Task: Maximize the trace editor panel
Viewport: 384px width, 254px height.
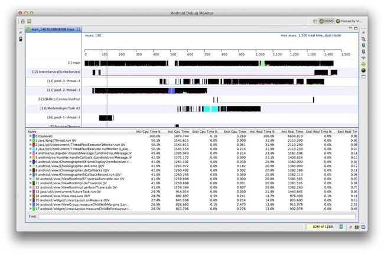Action: 355,28
